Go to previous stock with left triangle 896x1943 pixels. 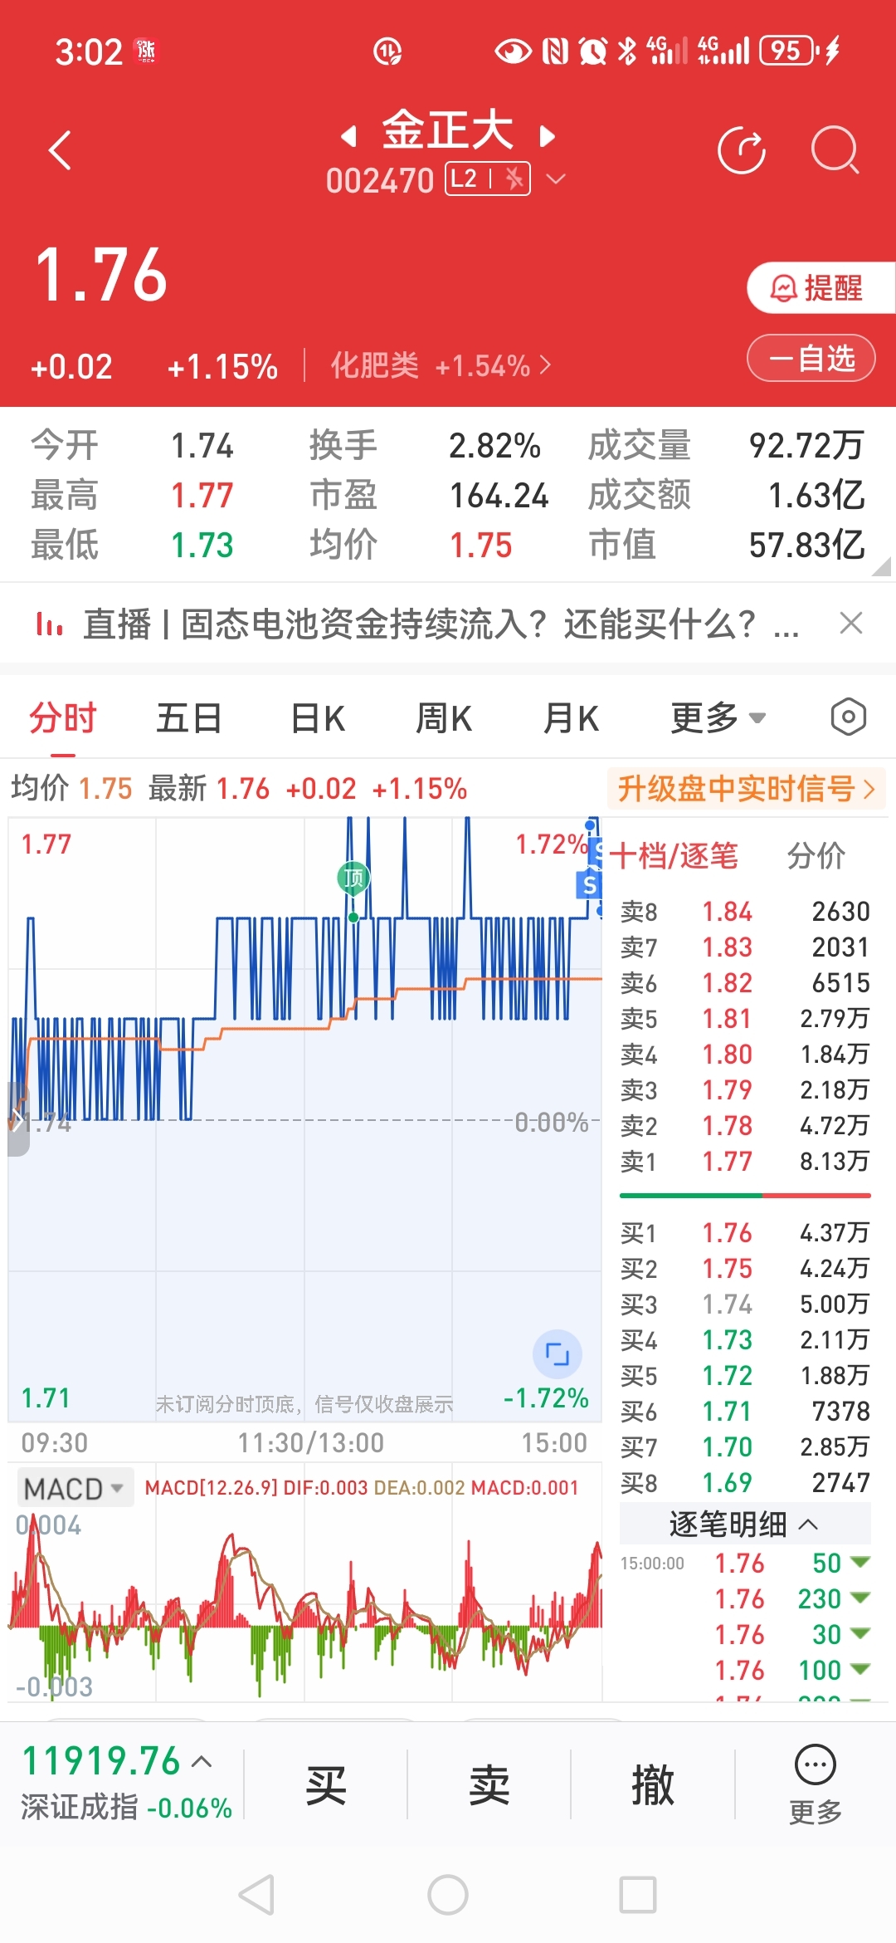[349, 136]
